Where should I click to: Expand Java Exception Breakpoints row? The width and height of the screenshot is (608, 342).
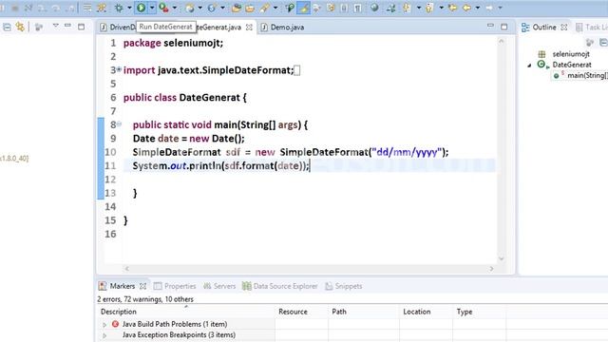[104, 335]
